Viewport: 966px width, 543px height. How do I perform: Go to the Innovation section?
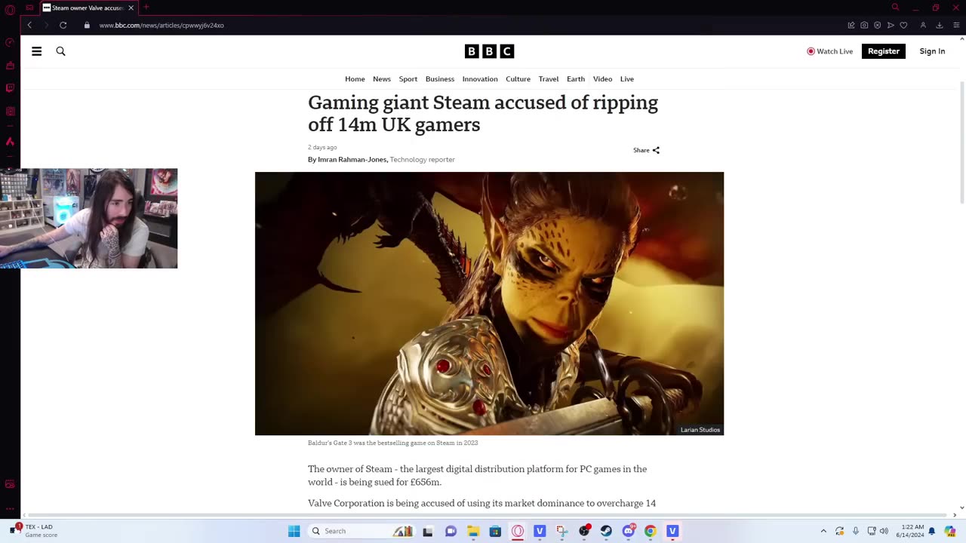[x=480, y=79]
